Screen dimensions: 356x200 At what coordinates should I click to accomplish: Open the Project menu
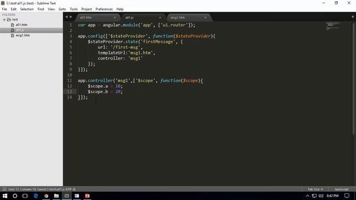[x=87, y=9]
